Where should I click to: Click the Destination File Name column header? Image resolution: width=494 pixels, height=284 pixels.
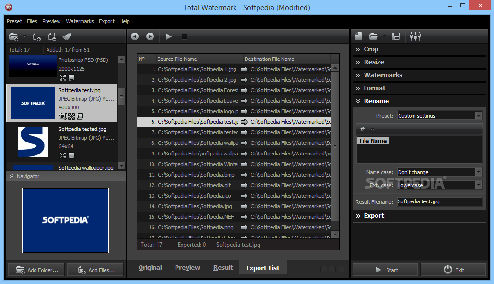click(287, 59)
